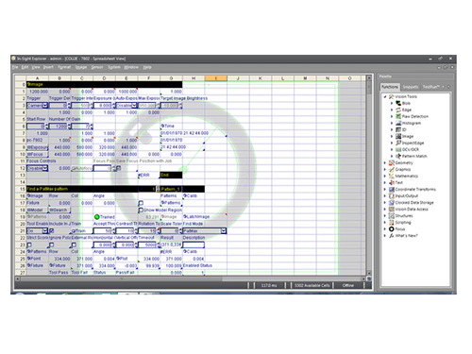Switch to the Snippets tab
The height and width of the screenshot is (354, 472).
411,87
